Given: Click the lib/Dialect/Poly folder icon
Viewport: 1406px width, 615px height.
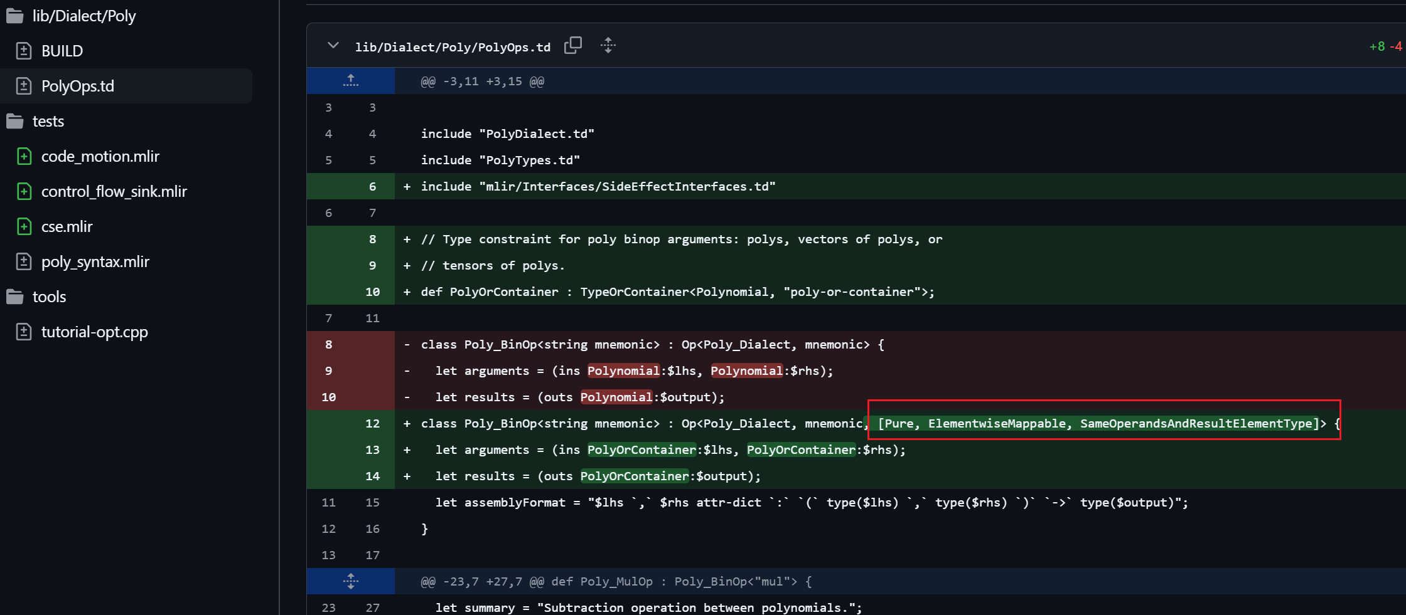Looking at the screenshot, I should coord(15,16).
